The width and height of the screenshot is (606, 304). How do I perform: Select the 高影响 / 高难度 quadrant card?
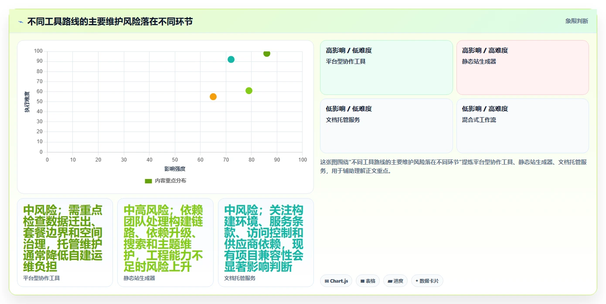(522, 68)
